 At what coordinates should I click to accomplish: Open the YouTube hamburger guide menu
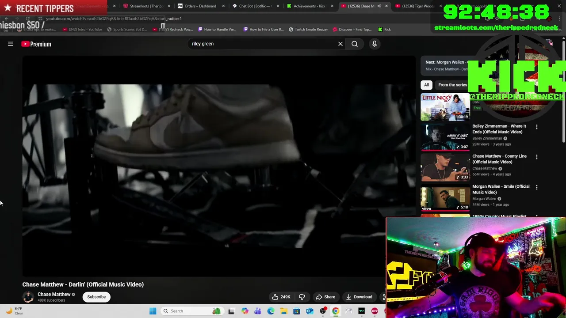(x=11, y=44)
